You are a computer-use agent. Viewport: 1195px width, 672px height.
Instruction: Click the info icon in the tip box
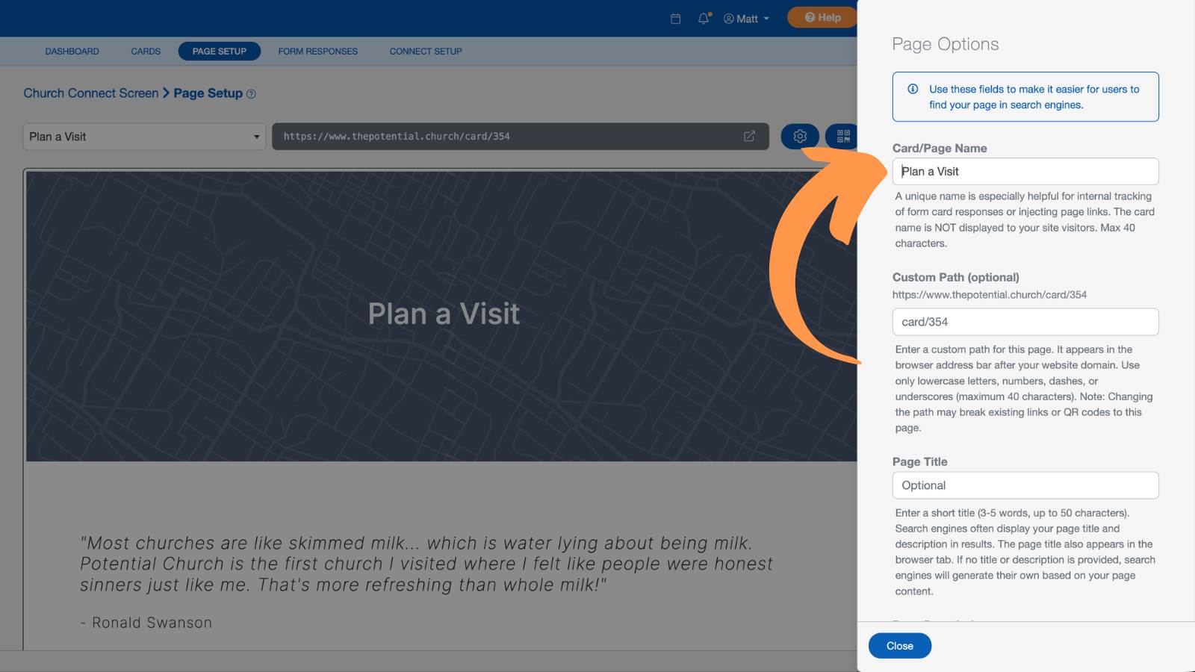pyautogui.click(x=913, y=89)
